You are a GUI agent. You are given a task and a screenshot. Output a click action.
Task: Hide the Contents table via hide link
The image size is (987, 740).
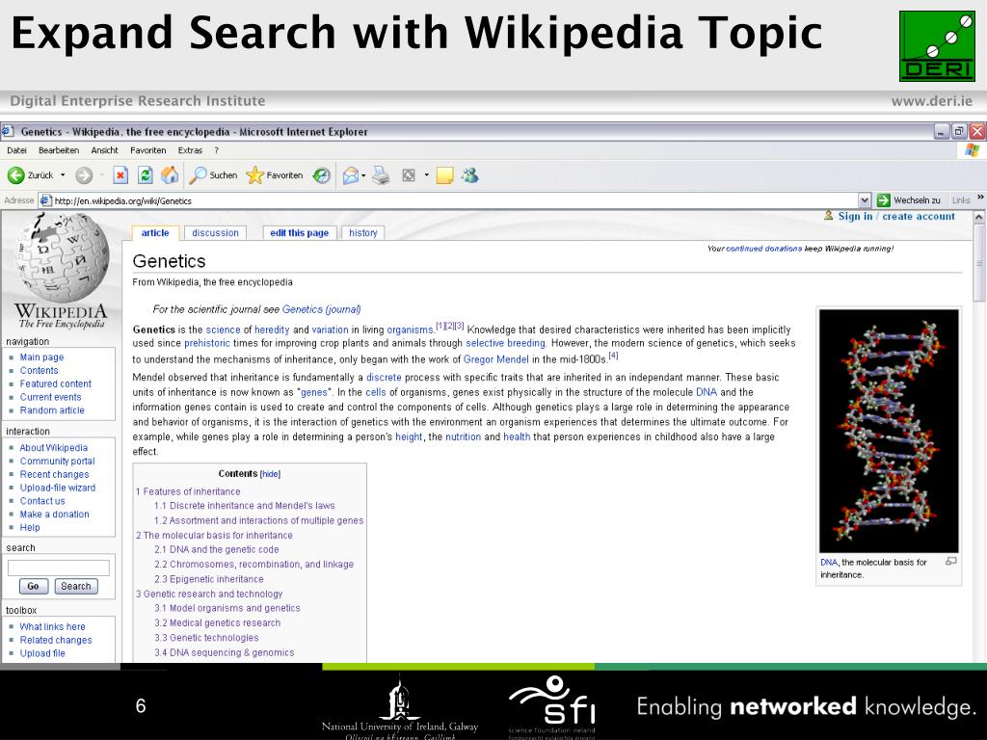click(270, 474)
